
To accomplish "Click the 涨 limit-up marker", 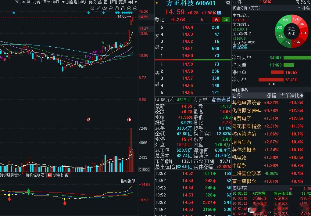I will [x=129, y=120].
